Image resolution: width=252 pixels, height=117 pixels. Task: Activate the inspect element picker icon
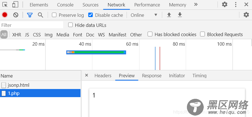pyautogui.click(x=5, y=5)
